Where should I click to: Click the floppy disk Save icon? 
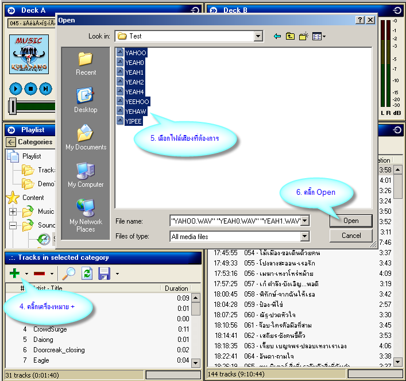coord(104,274)
